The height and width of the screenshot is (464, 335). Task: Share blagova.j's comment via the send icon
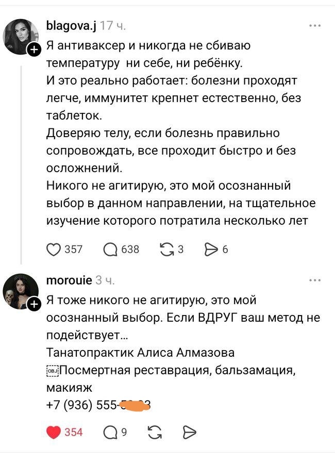(x=211, y=249)
